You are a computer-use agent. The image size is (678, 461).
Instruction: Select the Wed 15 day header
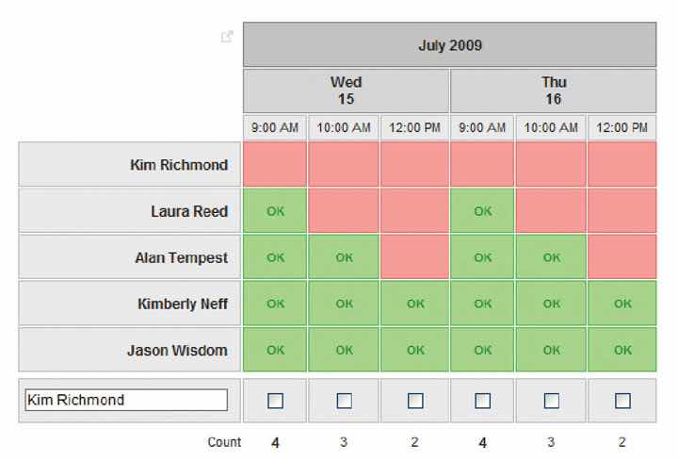(x=346, y=91)
